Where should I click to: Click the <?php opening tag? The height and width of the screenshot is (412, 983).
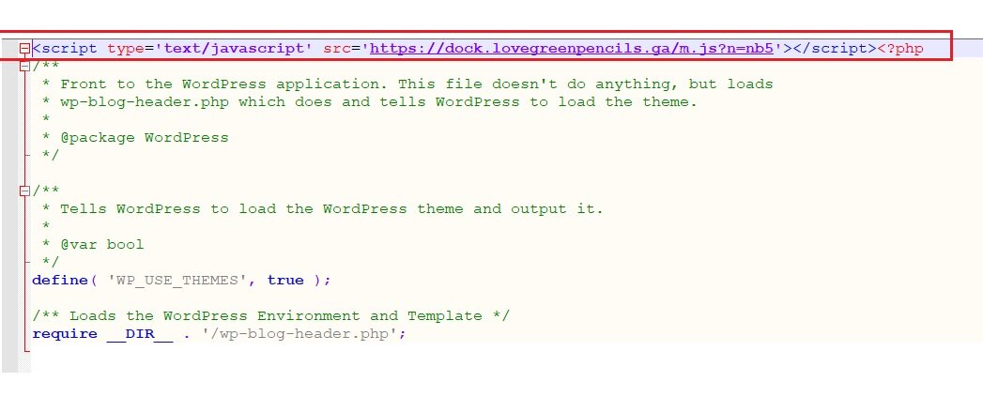(899, 48)
